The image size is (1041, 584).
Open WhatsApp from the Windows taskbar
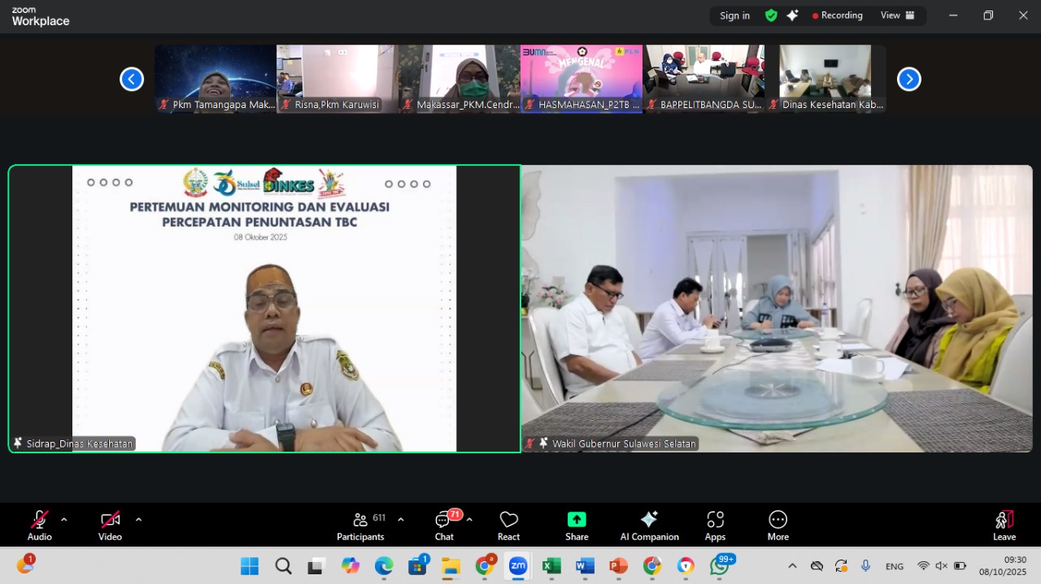click(719, 566)
